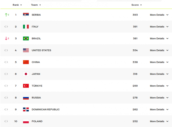The image size is (172, 127).
Task: Click the Italy flag icon
Action: point(26,27)
